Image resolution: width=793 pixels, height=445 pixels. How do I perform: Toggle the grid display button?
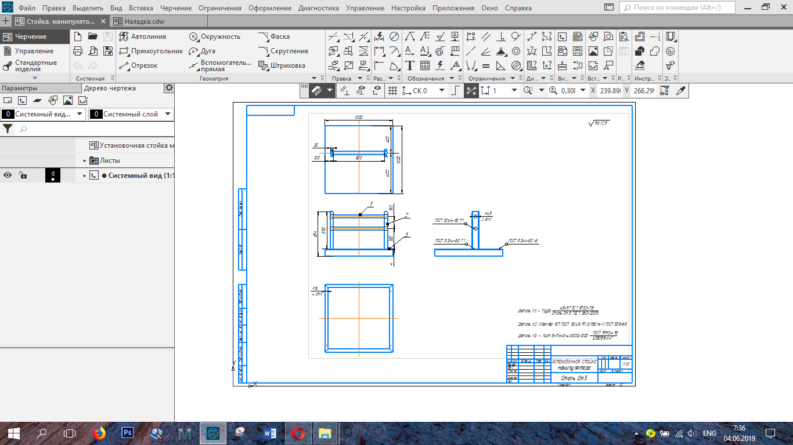(x=392, y=90)
